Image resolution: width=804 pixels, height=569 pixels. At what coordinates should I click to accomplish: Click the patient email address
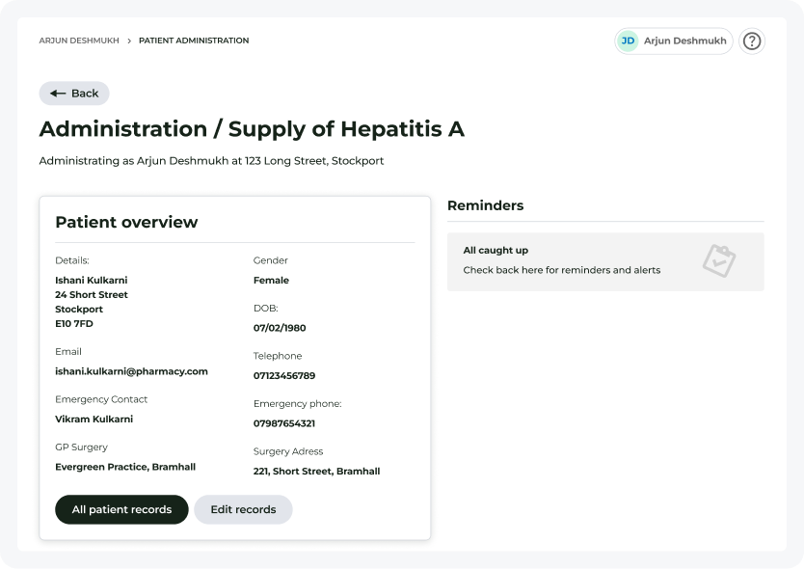tap(131, 371)
